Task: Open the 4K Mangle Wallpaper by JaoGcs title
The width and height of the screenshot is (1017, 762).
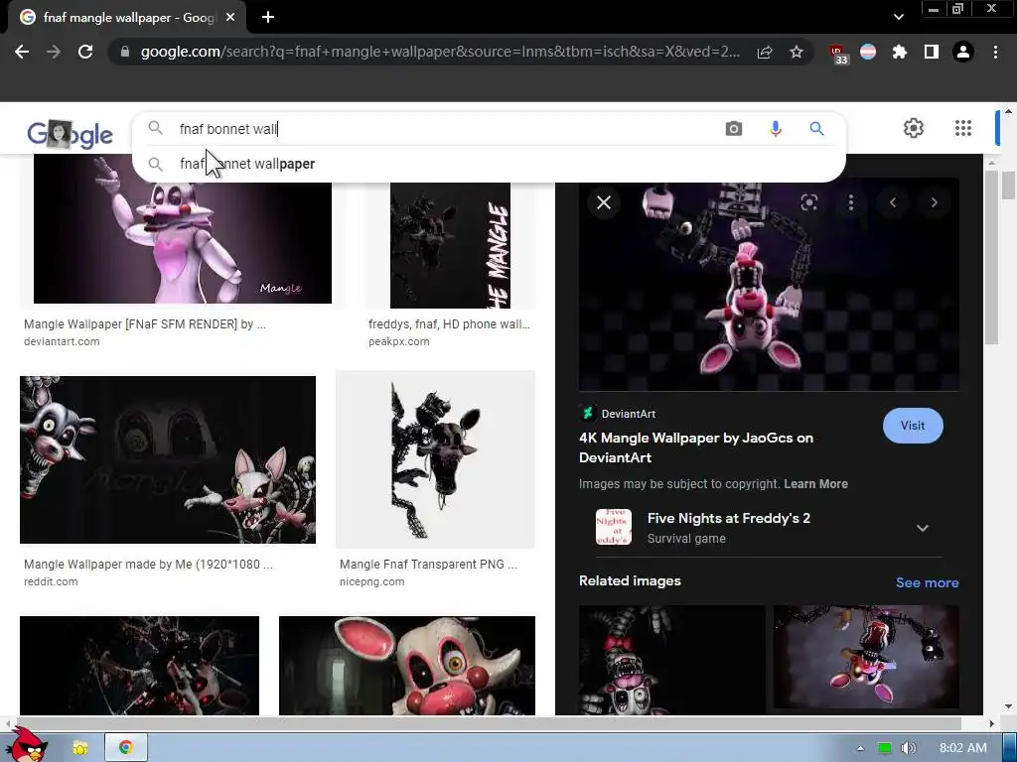Action: (x=696, y=447)
